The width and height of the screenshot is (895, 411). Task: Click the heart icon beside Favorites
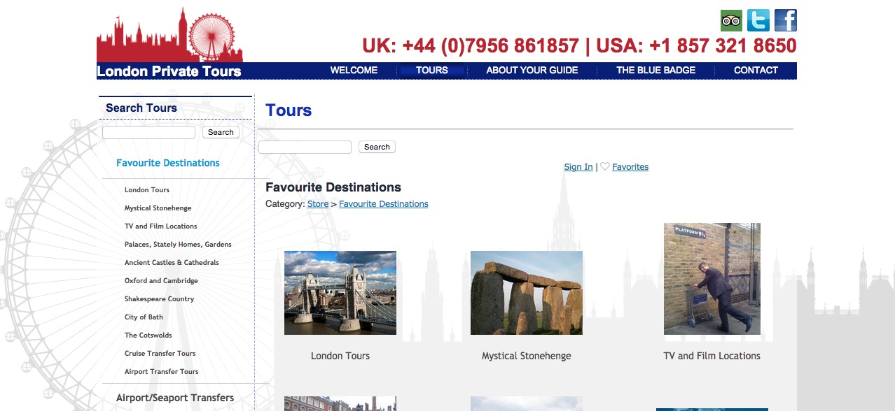click(x=605, y=166)
